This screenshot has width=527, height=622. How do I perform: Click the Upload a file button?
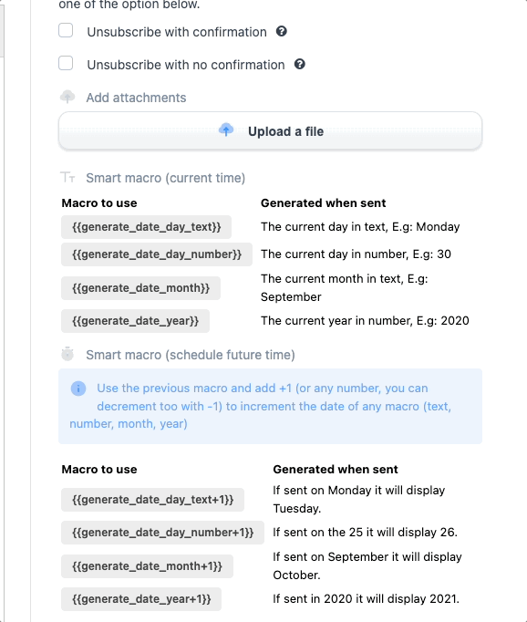click(x=271, y=131)
